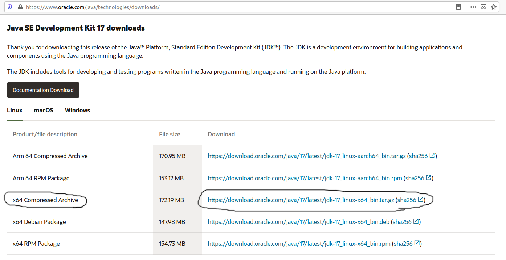Open page actions three-dots menu

[473, 7]
